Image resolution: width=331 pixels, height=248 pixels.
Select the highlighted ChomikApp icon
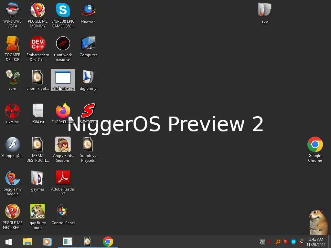click(x=63, y=80)
